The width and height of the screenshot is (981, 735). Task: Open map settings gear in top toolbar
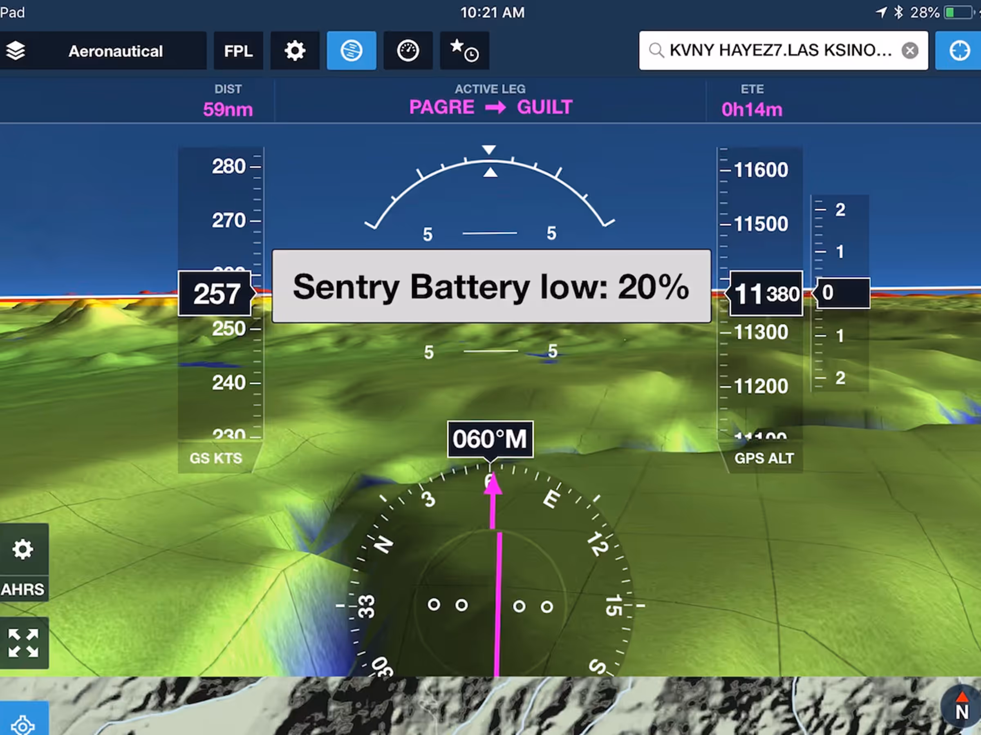coord(295,51)
